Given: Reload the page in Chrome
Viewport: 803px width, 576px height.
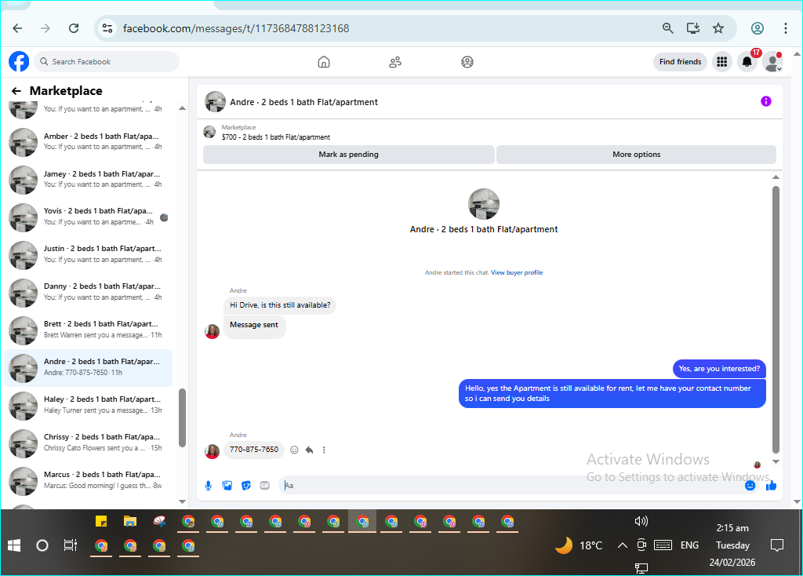Looking at the screenshot, I should pyautogui.click(x=74, y=28).
